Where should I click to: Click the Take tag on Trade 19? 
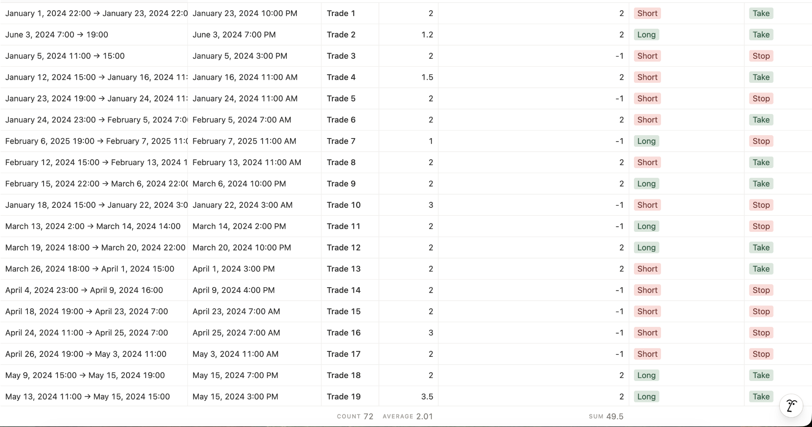[x=761, y=397]
